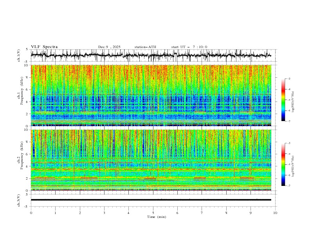Click time axis tick label "3"
This screenshot has width=310, height=239.
[x=104, y=213]
